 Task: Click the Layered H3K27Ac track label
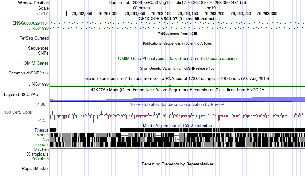click(21, 95)
